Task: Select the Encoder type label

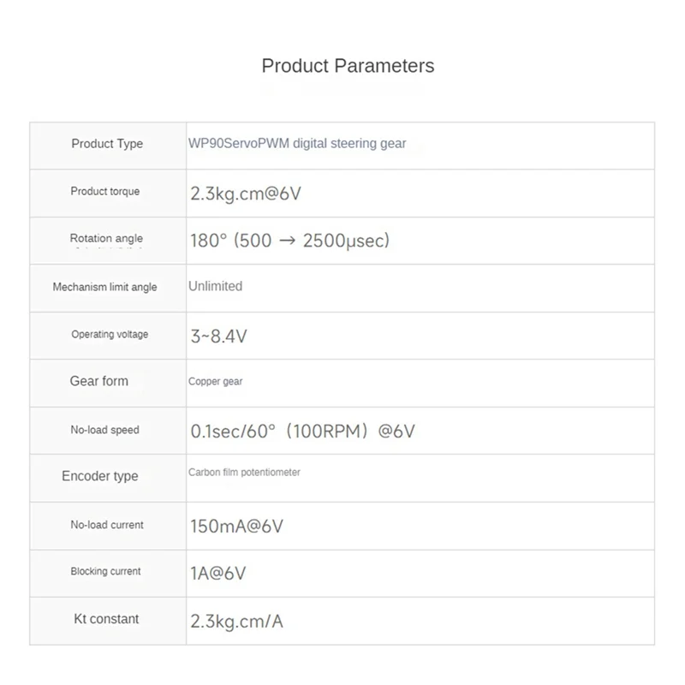Action: [x=99, y=476]
